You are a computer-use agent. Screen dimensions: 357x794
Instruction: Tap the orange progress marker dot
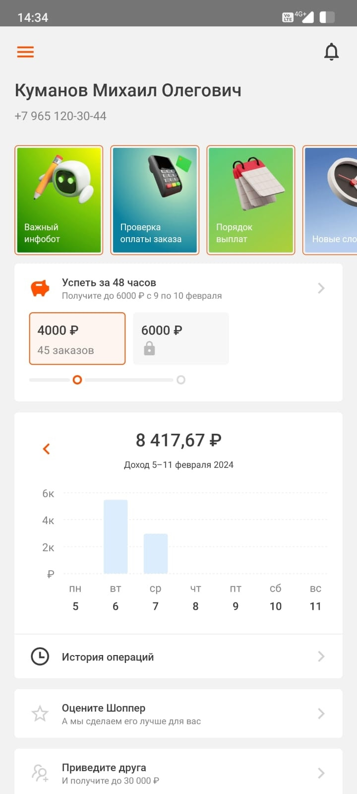click(x=77, y=380)
